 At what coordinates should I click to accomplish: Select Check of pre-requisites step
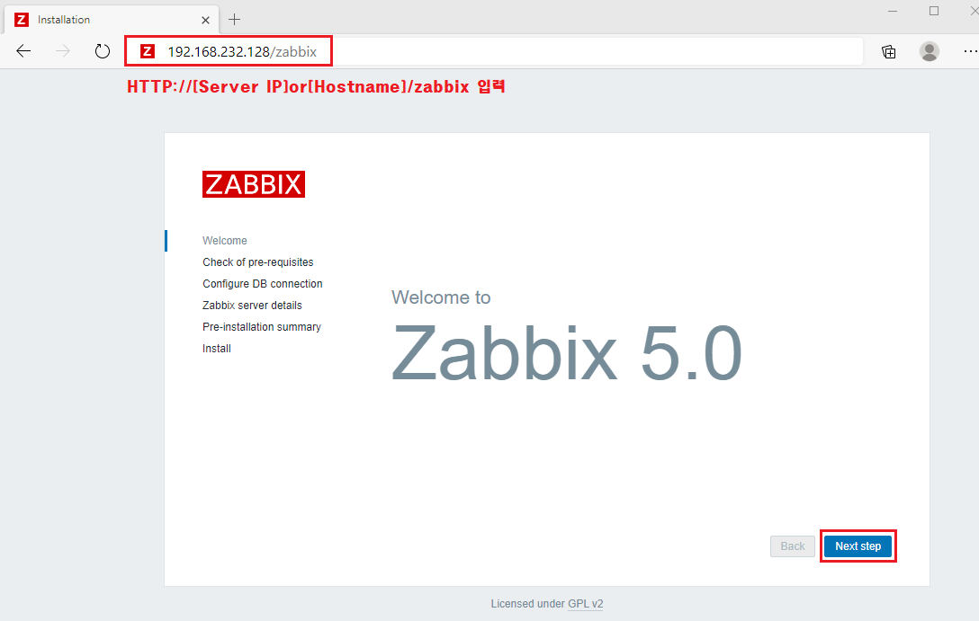[258, 262]
